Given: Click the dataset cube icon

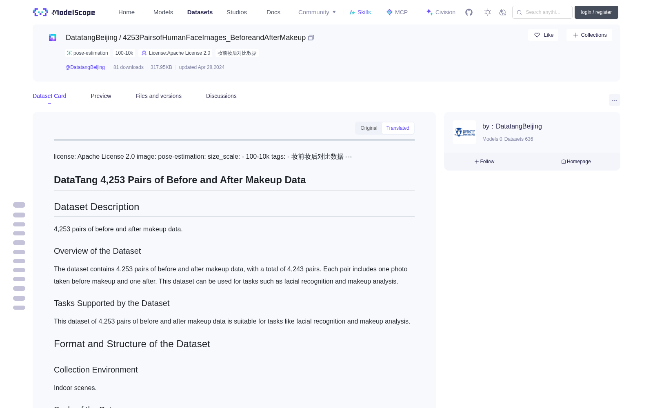Looking at the screenshot, I should [x=53, y=38].
